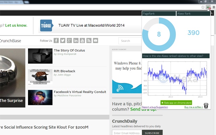Open The Story Of Oculus article
Image resolution: width=216 pixels, height=135 pixels.
coord(69,50)
